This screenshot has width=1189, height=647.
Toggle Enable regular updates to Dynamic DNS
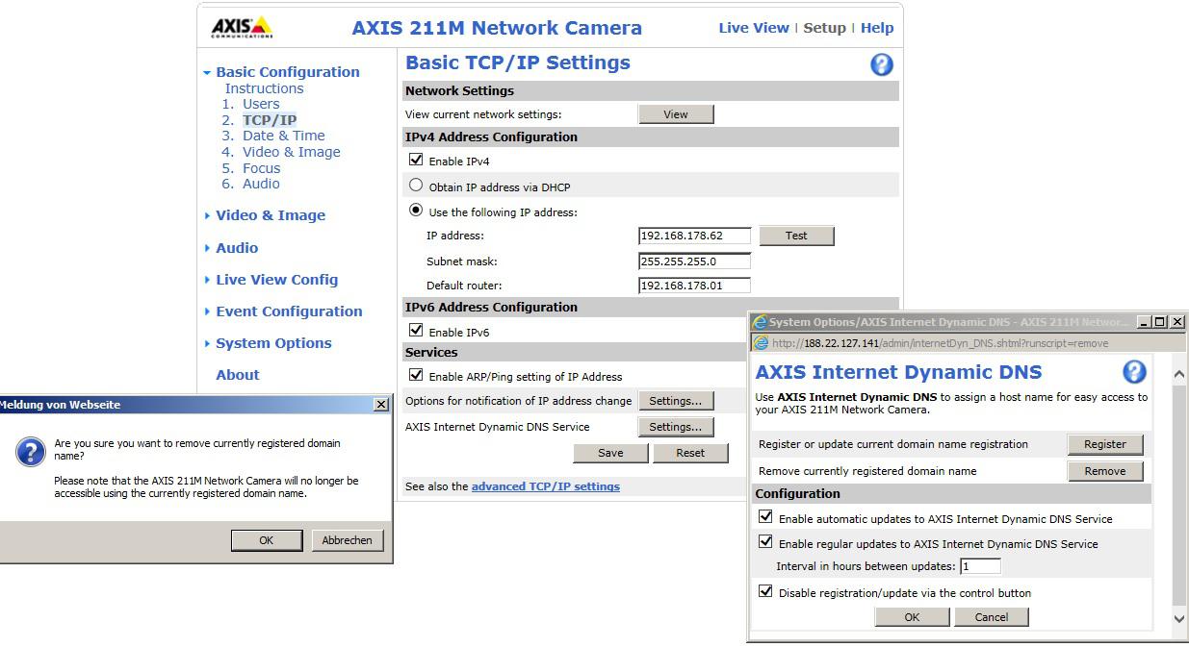765,542
